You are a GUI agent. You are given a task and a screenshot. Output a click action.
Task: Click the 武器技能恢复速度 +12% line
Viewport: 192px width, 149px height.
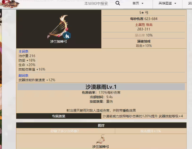click(x=37, y=80)
